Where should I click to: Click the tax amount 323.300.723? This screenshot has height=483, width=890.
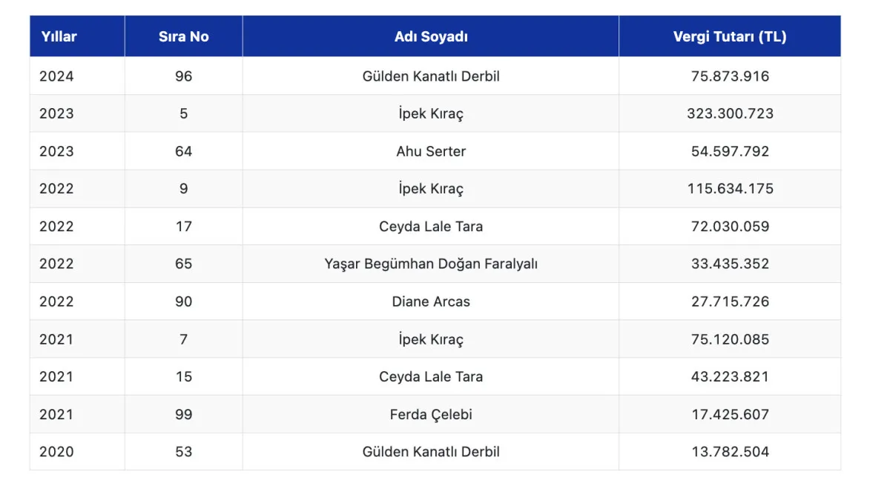[730, 113]
